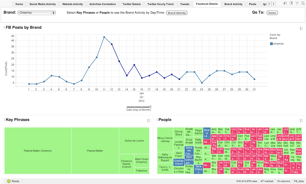This screenshot has height=184, width=306.
Task: Click the 2012 year label under the axis
Action: coord(141,101)
